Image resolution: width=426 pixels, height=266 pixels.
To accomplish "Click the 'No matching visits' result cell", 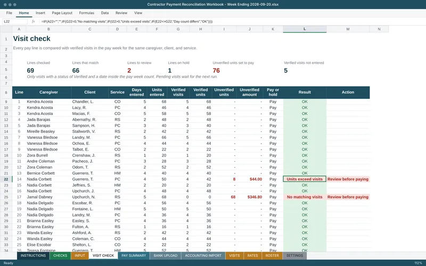I will (x=305, y=197).
